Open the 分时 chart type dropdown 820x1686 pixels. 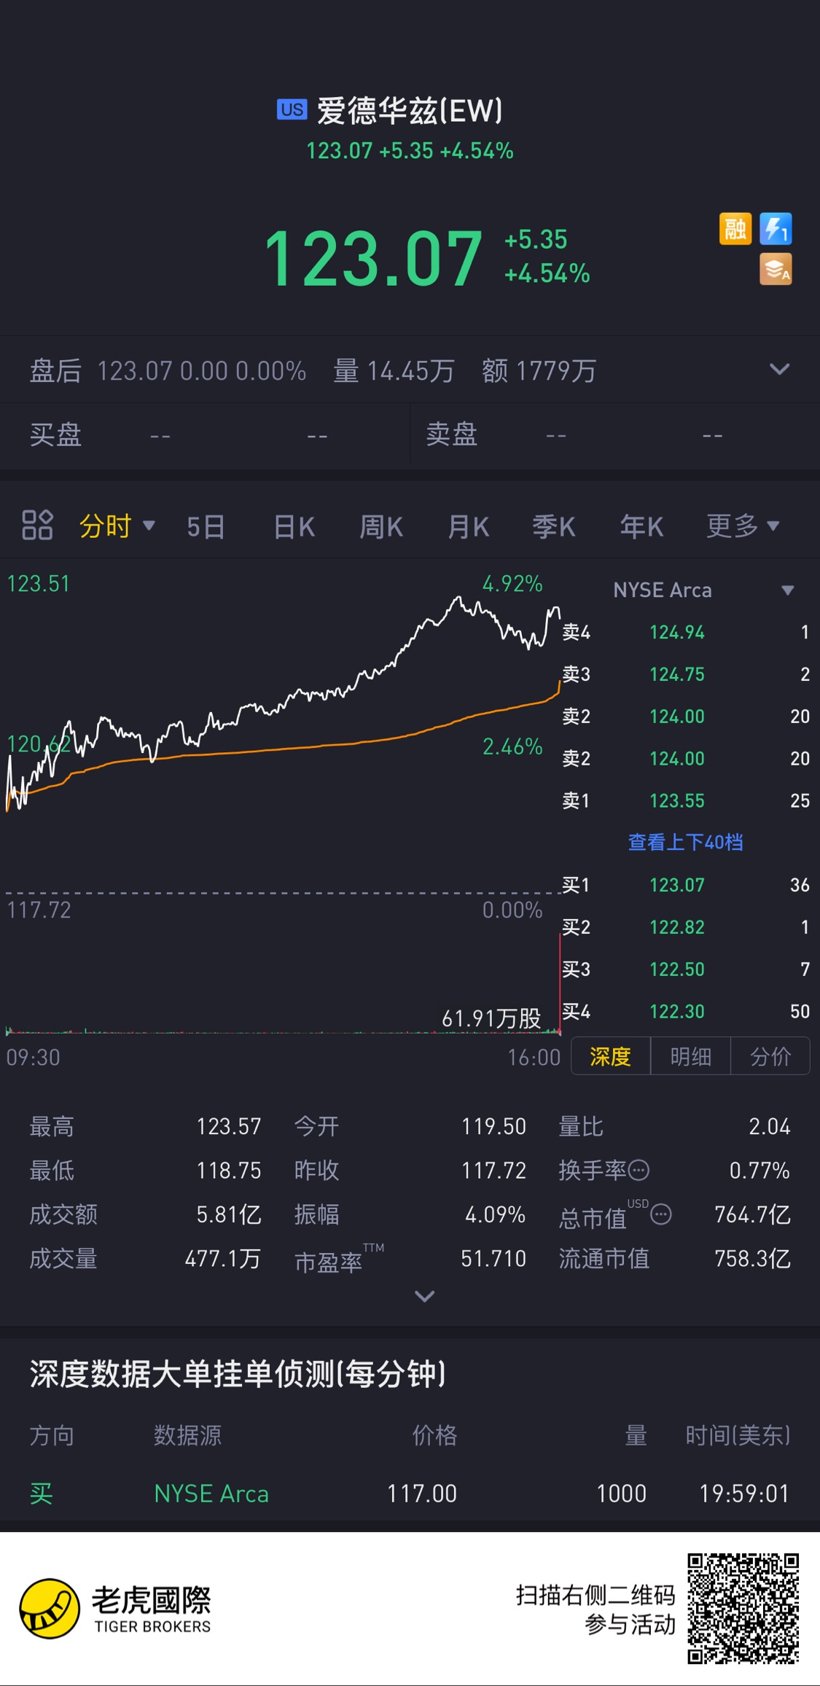coord(117,526)
